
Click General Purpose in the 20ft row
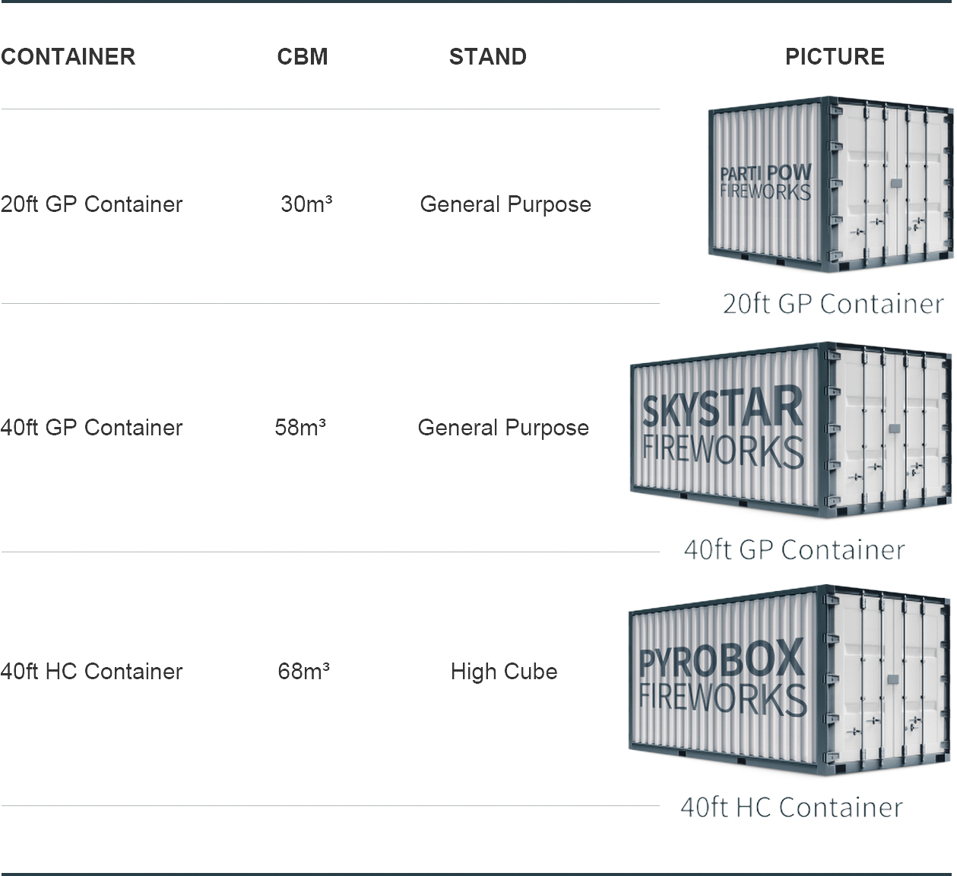(505, 204)
